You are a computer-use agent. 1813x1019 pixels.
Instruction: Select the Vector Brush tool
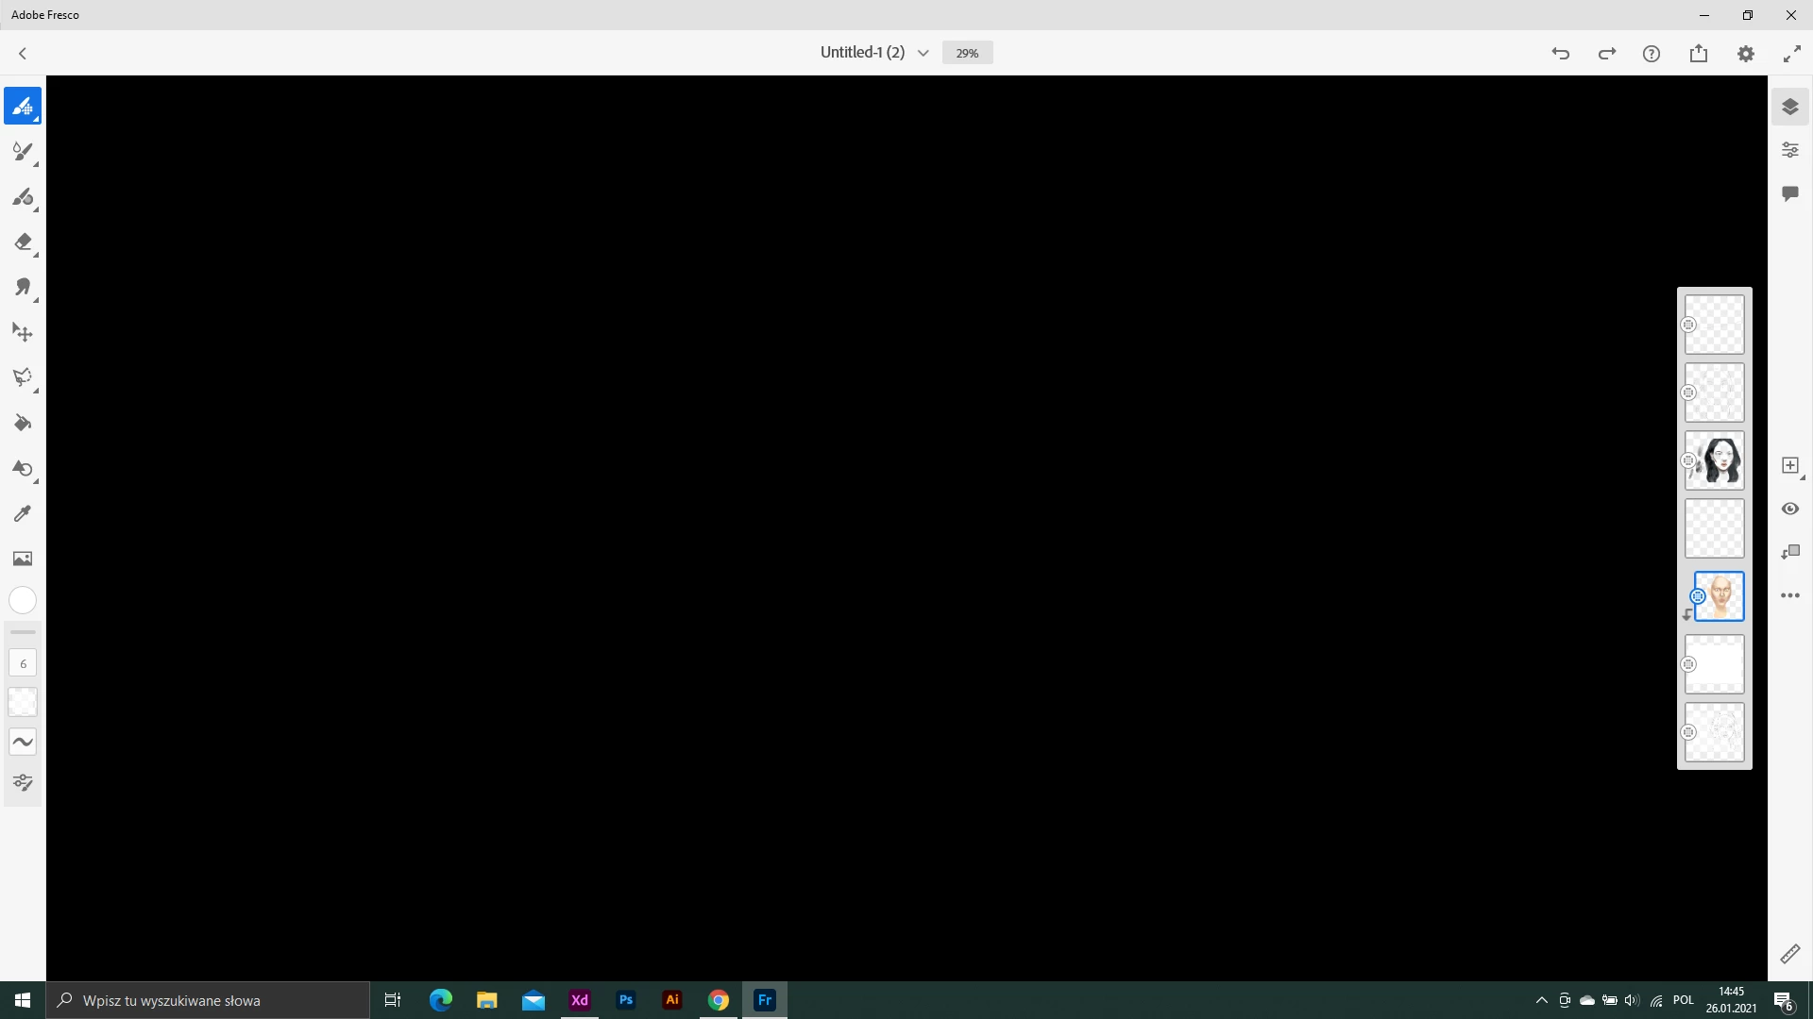click(x=23, y=196)
